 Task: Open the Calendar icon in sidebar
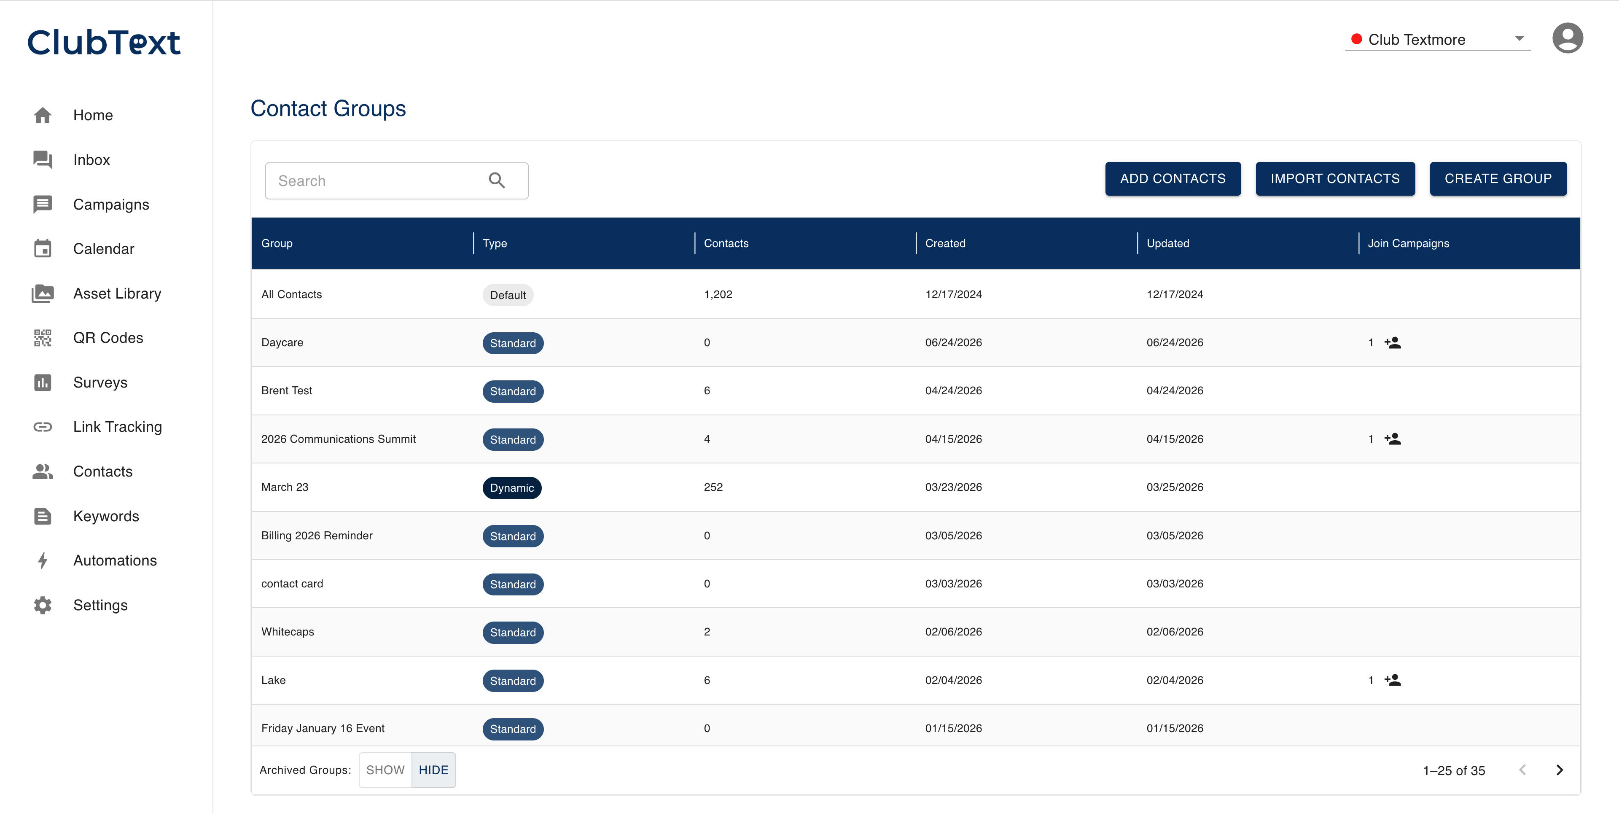pos(42,248)
